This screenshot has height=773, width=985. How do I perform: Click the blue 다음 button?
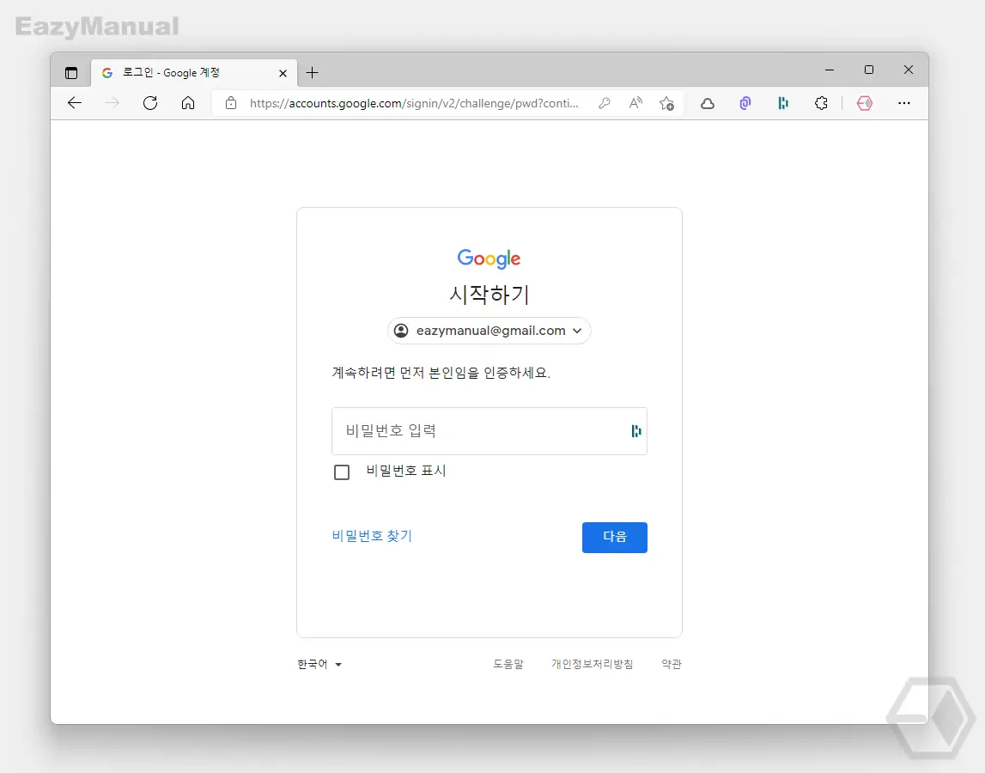pos(614,538)
